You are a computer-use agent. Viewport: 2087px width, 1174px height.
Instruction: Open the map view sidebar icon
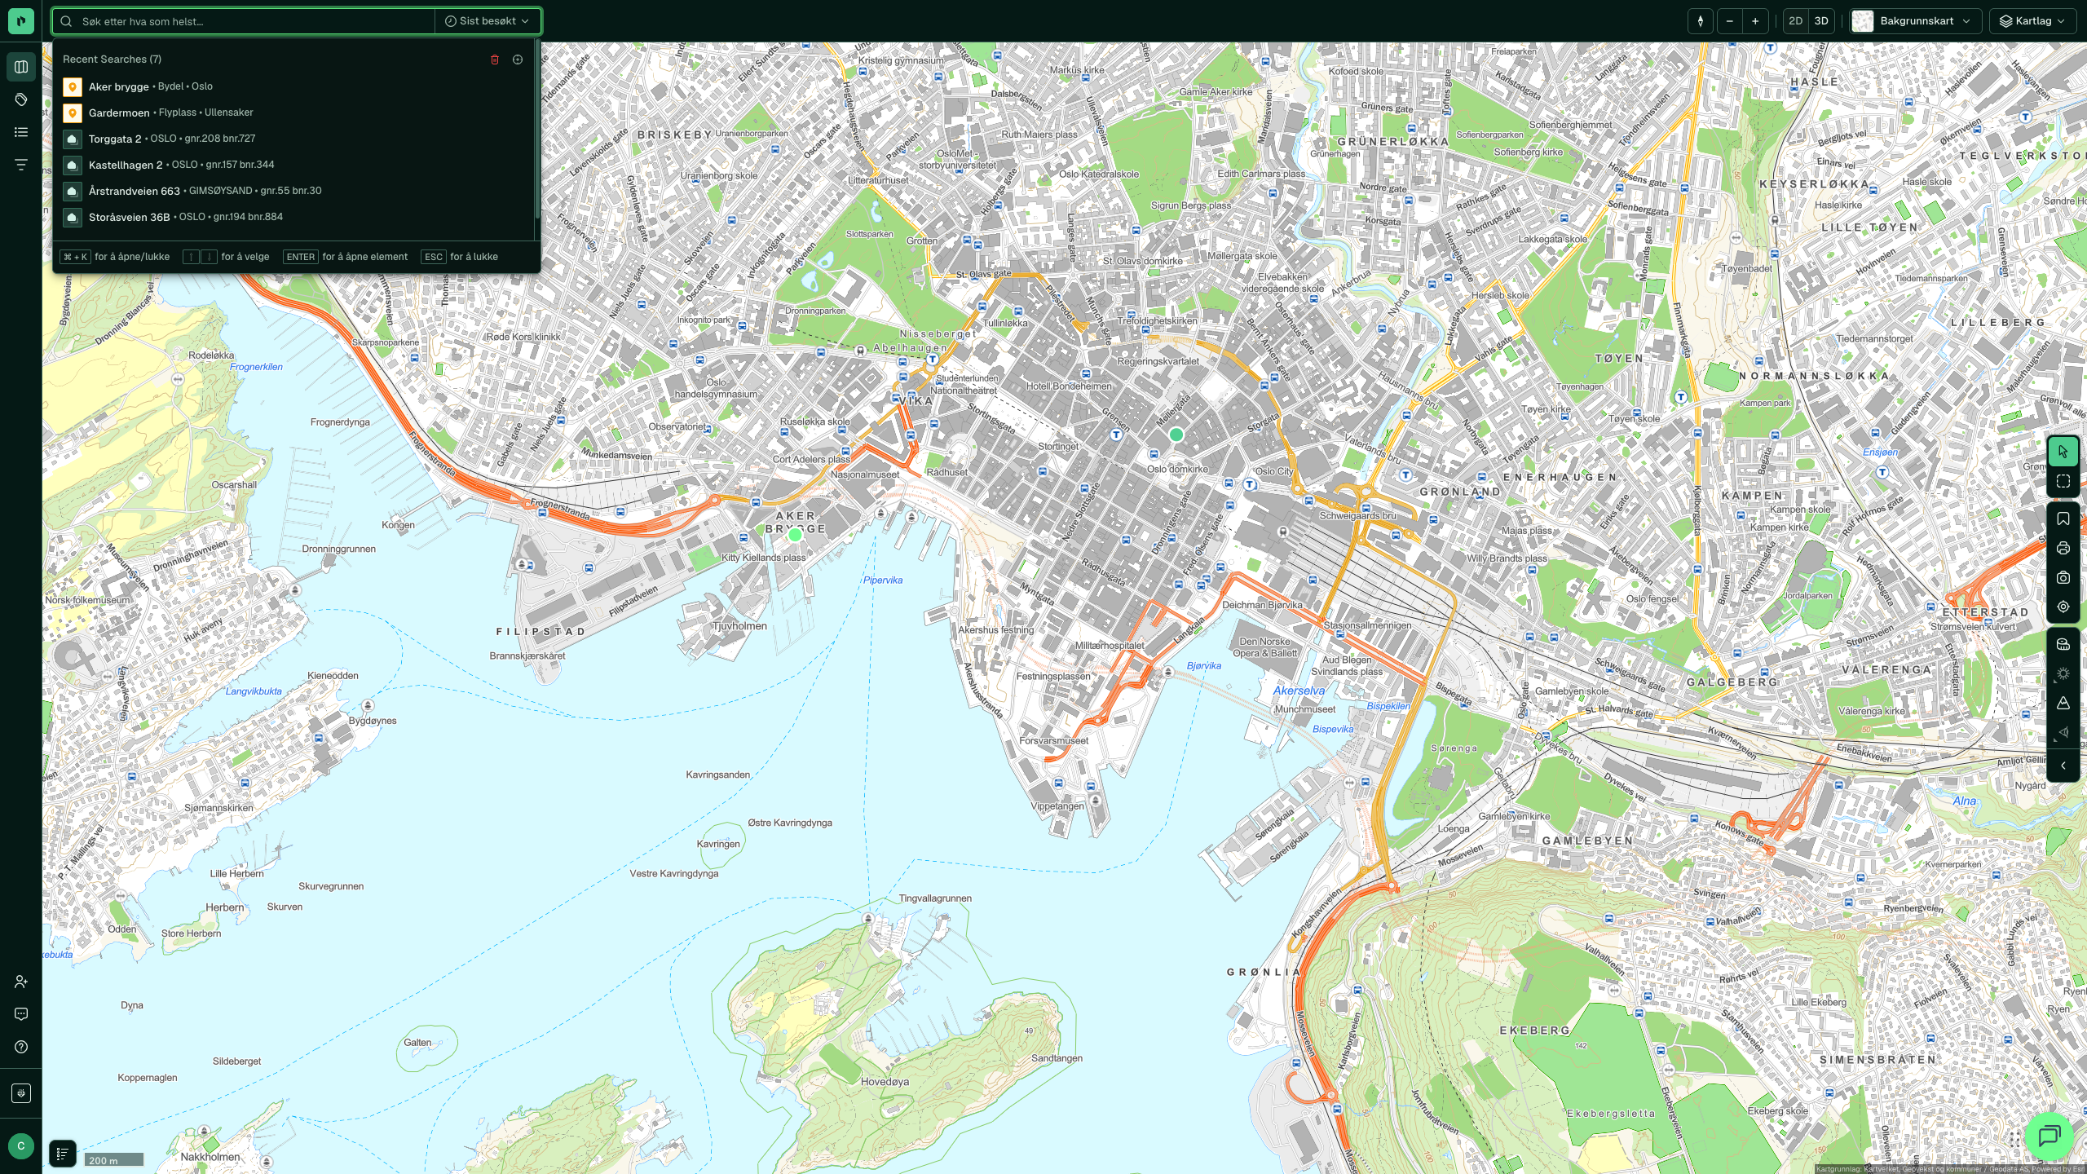21,67
